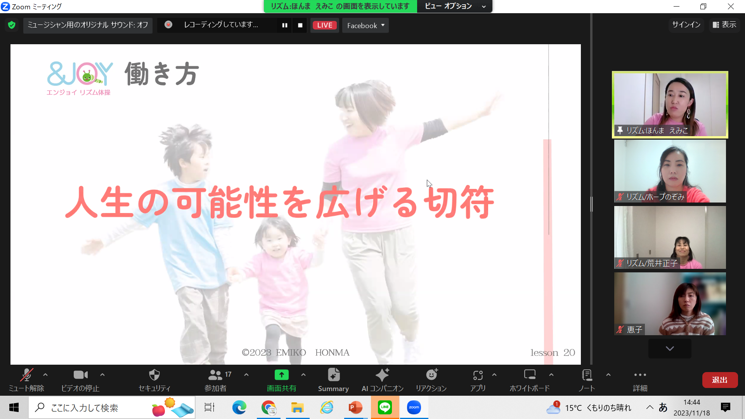Image resolution: width=745 pixels, height=419 pixels.
Task: Show hidden system tray icons
Action: pos(650,407)
